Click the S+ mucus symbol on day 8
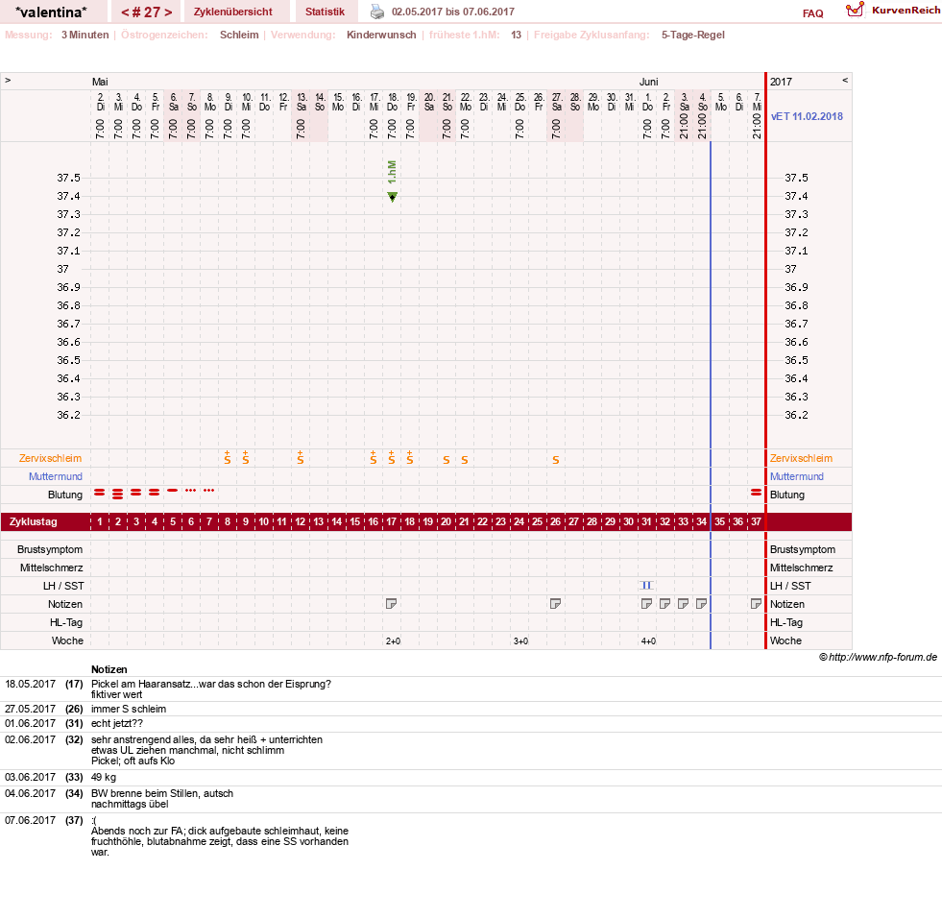 tap(227, 457)
